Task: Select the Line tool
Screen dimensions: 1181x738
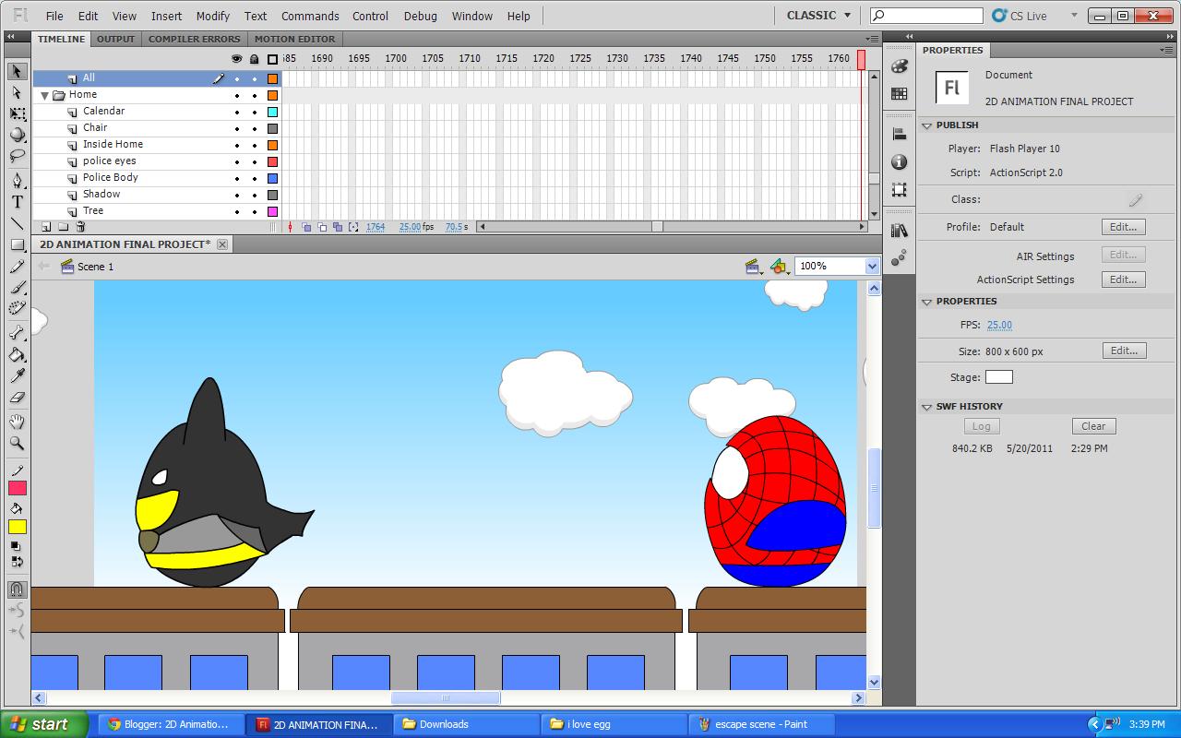Action: (17, 223)
